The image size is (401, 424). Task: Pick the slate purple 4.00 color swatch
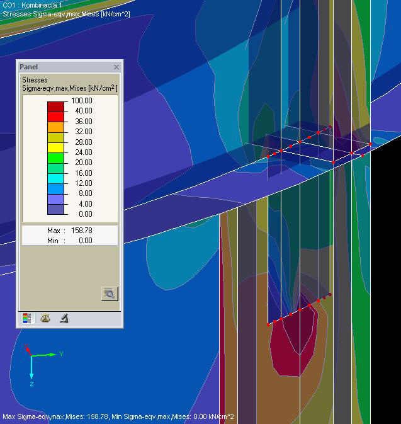(55, 210)
